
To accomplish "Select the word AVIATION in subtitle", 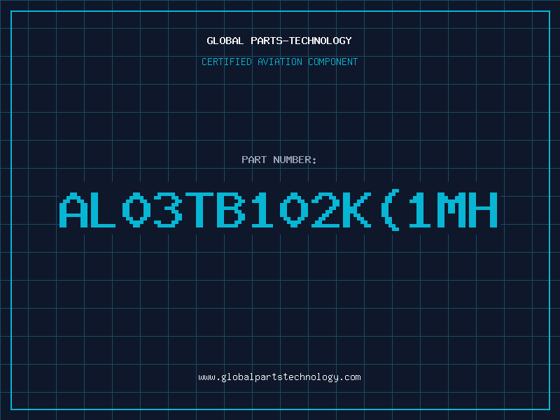I will click(279, 62).
